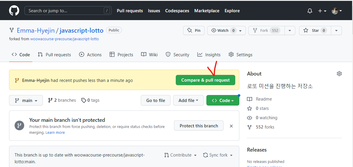Image resolution: width=353 pixels, height=167 pixels.
Task: View the 0 tags link
Action: [90, 100]
